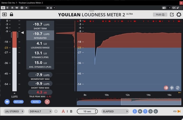Screen dimensions: 183x120
Task: Open dropdown next to the camera icon
Action: (169, 8)
